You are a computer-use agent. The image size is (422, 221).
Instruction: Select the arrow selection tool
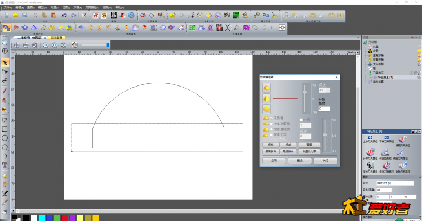pos(5,63)
